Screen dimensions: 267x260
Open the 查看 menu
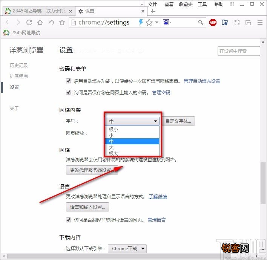click(x=169, y=4)
